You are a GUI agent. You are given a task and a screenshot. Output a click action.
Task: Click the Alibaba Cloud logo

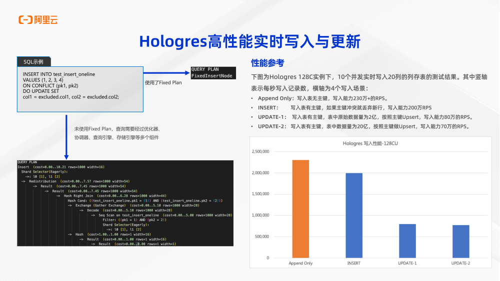38,20
